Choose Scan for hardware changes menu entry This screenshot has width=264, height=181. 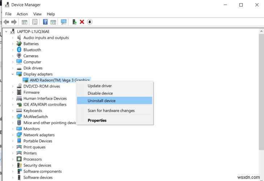tap(115, 110)
